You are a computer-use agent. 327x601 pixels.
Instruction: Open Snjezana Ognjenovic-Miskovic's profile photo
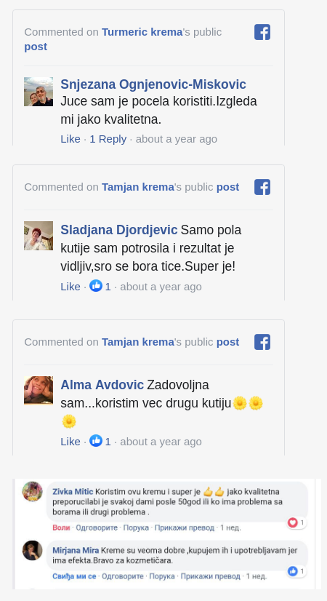point(39,92)
